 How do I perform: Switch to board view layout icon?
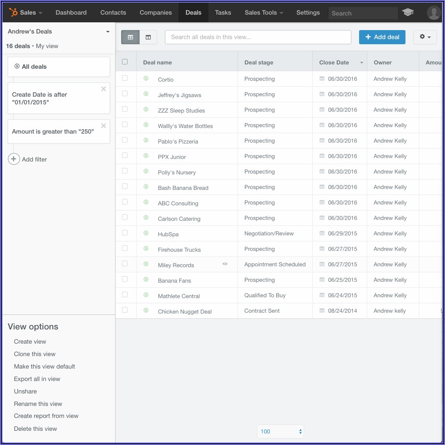tap(148, 37)
